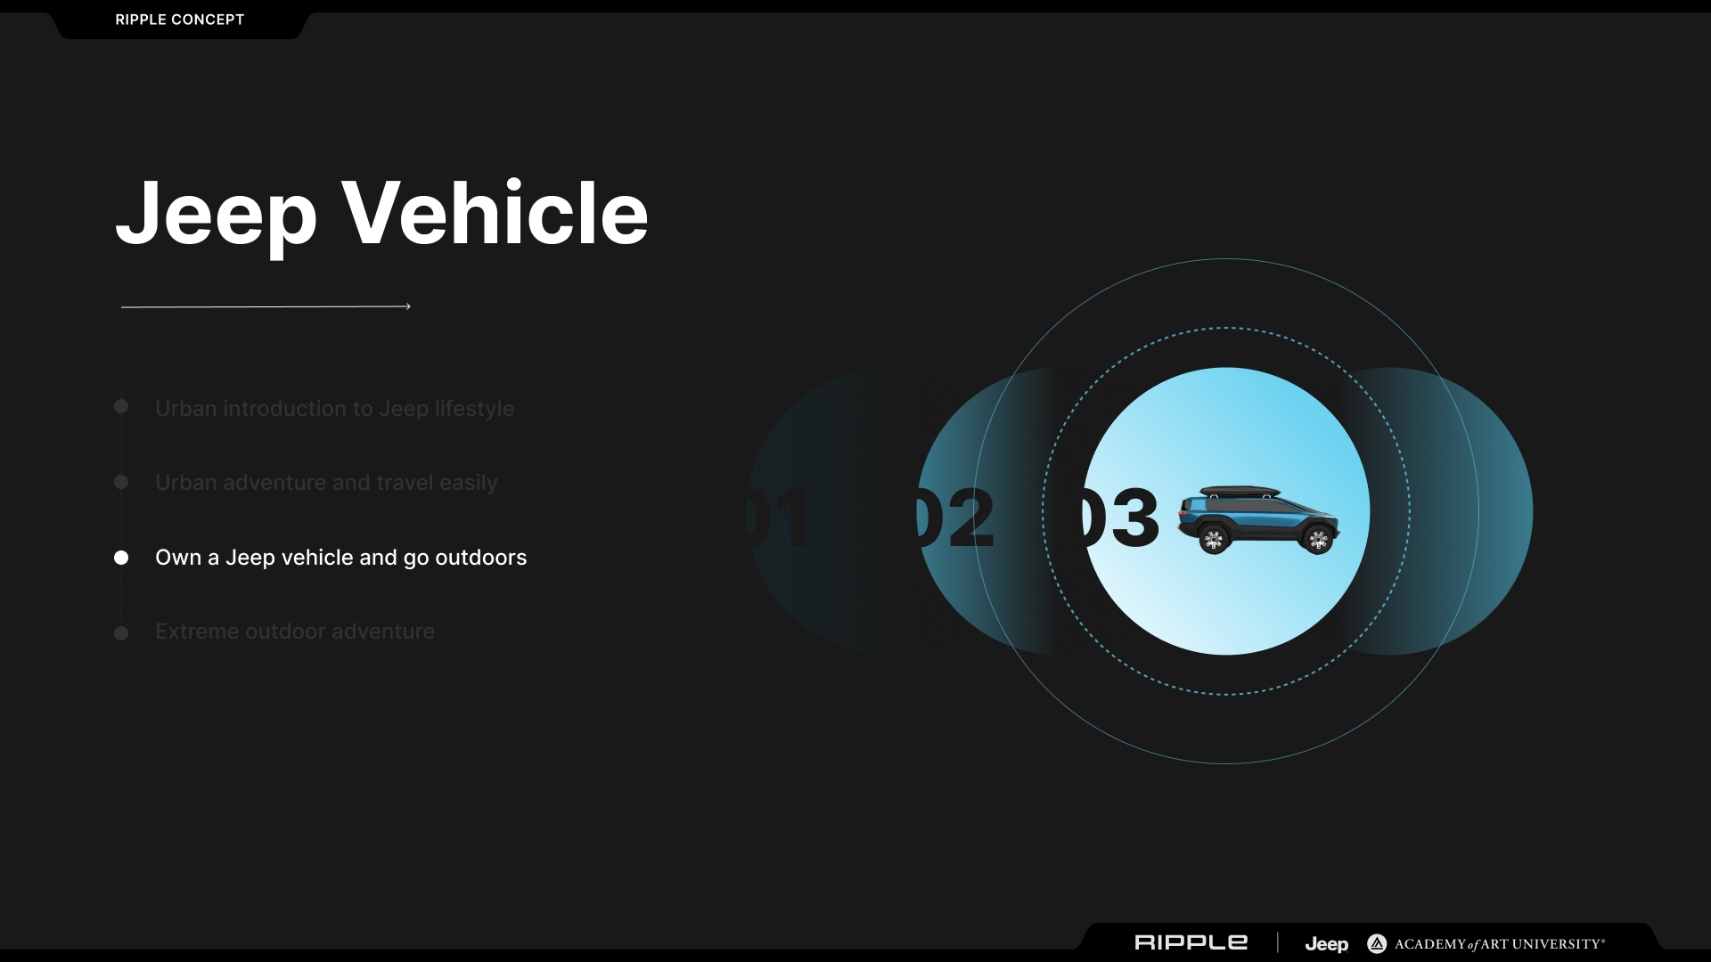This screenshot has width=1711, height=962.
Task: Click the Academy of Art University emblem
Action: (1377, 943)
